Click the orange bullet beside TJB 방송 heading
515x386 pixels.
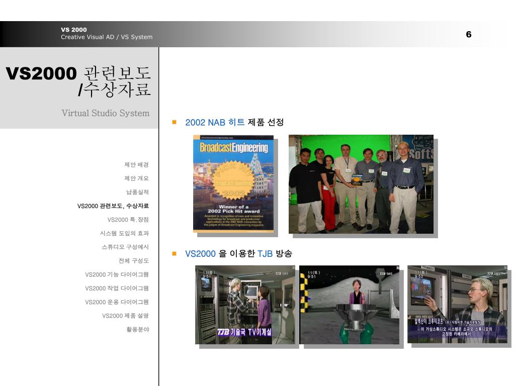(x=175, y=254)
